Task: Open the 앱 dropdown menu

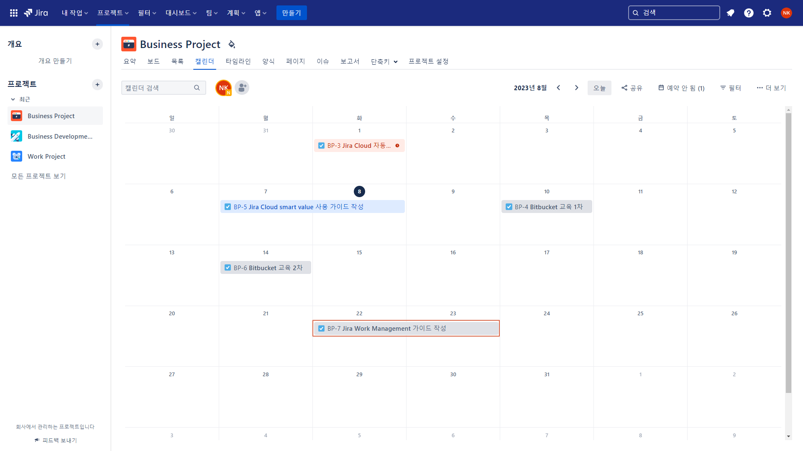Action: pos(261,13)
